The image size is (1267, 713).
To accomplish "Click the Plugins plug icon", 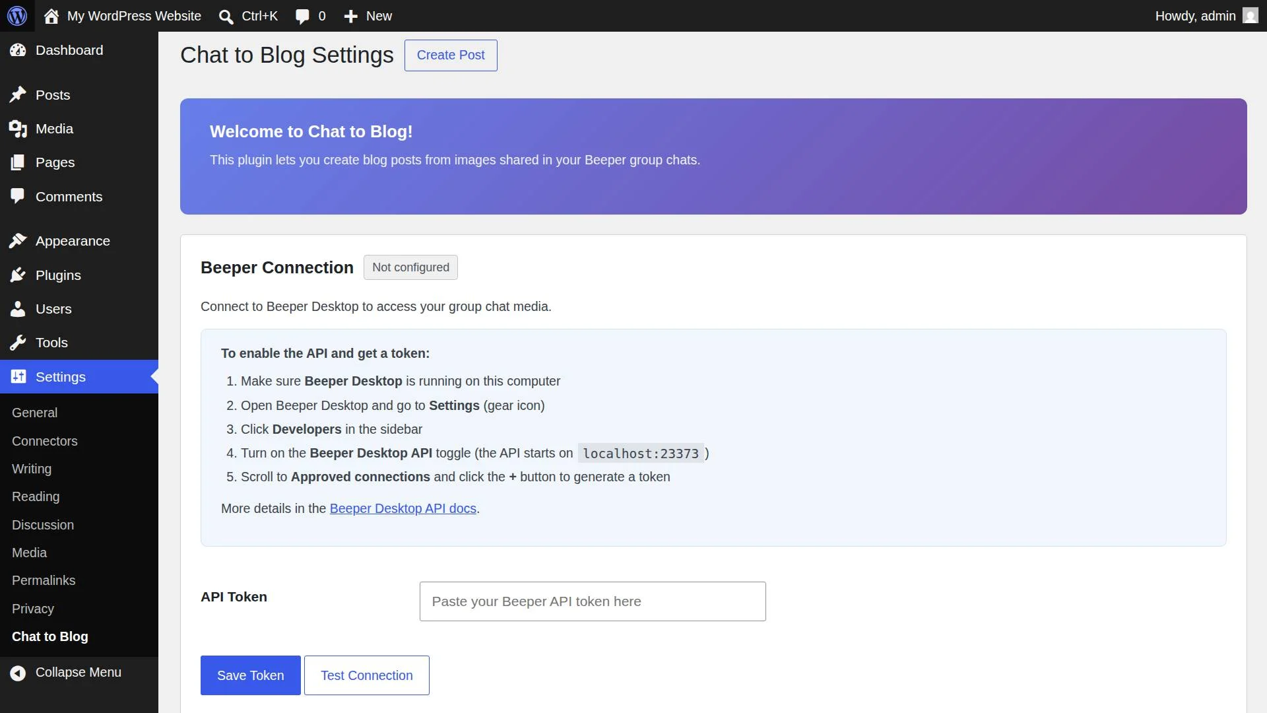I will tap(18, 275).
